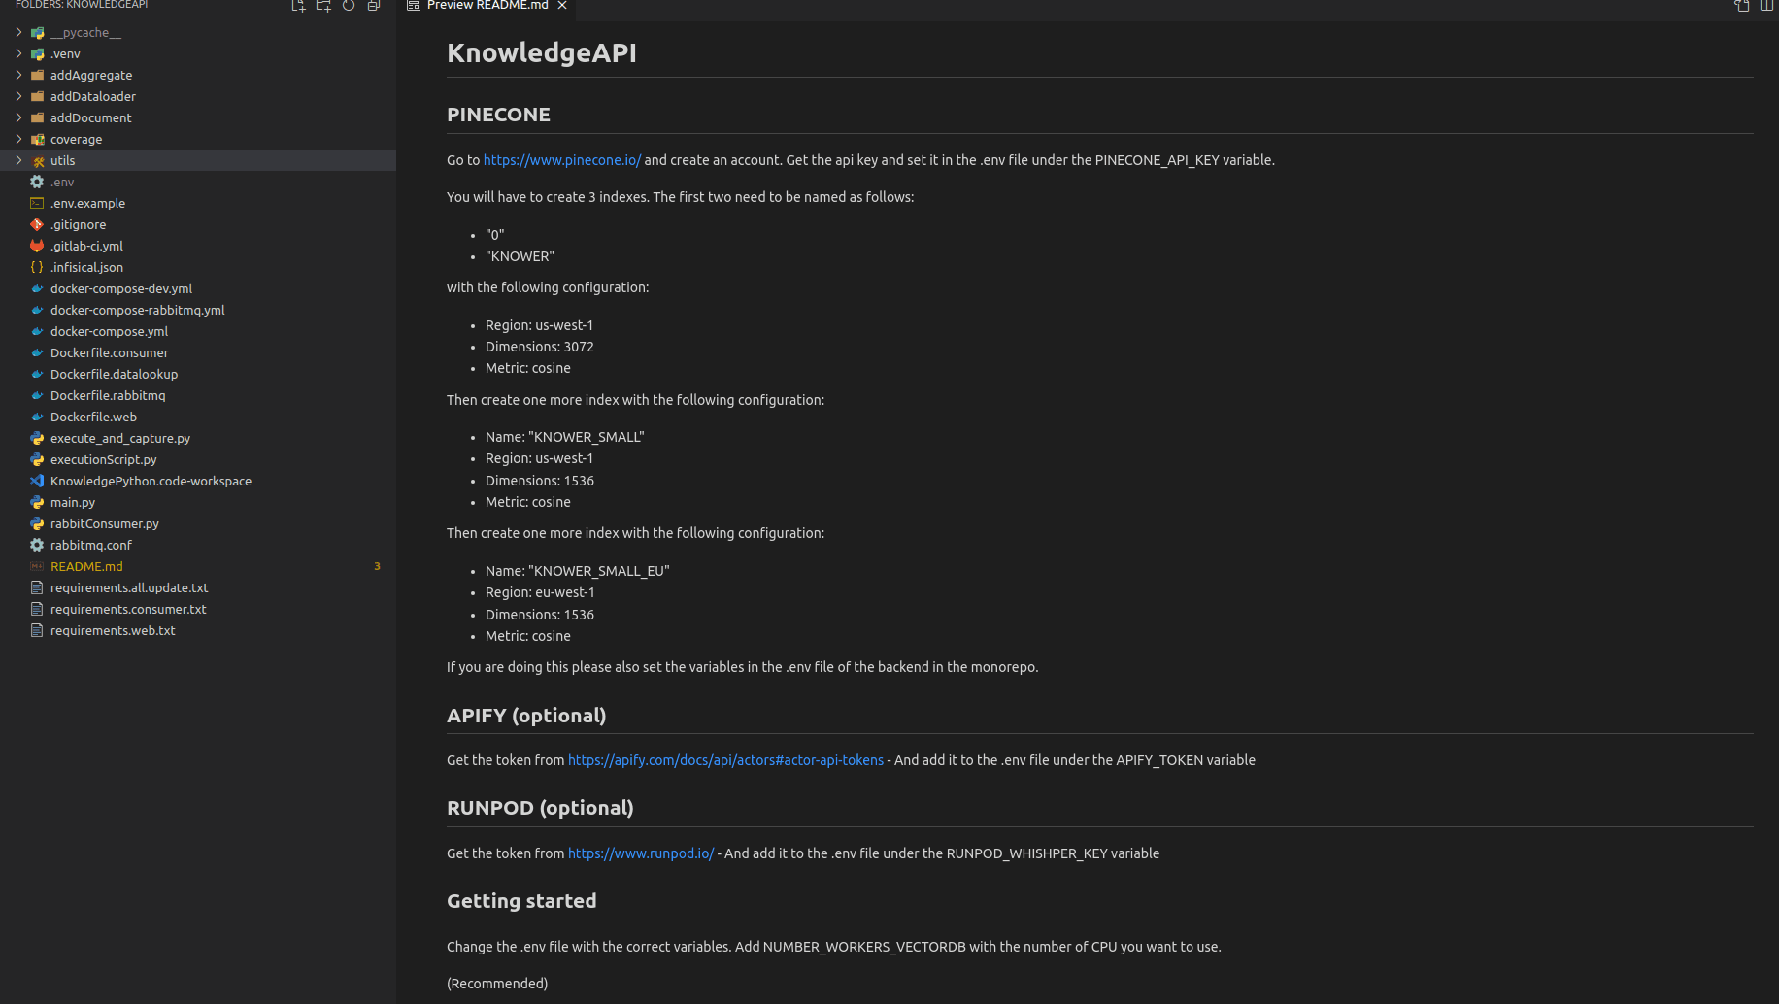Click the Collapse Folders icon in Explorer
Screen dimensions: 1779x1004
point(373,6)
